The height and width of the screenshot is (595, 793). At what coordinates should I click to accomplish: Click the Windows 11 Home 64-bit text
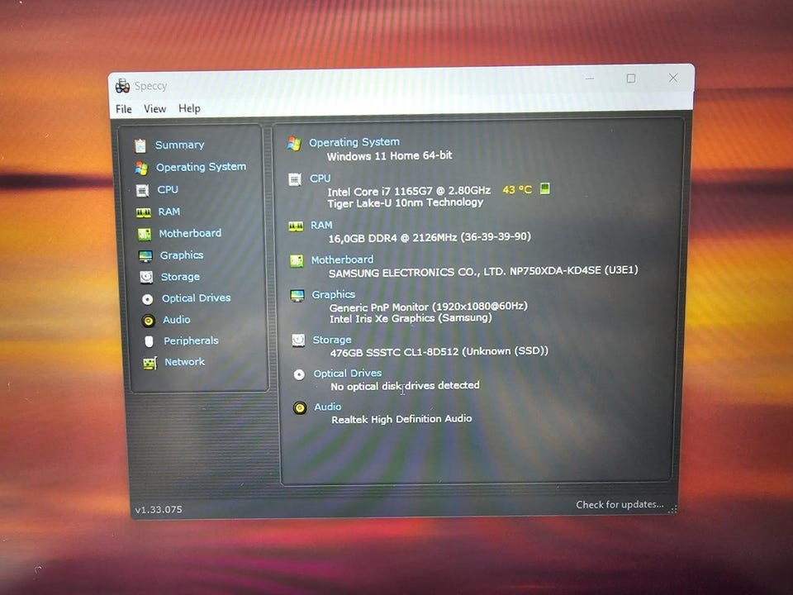pyautogui.click(x=389, y=156)
